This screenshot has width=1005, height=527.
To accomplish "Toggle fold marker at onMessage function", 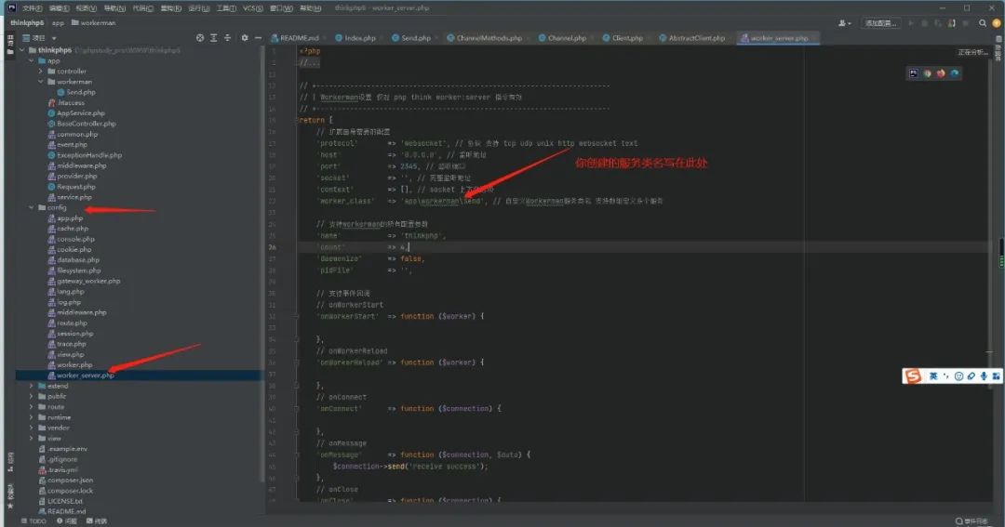I will click(297, 455).
